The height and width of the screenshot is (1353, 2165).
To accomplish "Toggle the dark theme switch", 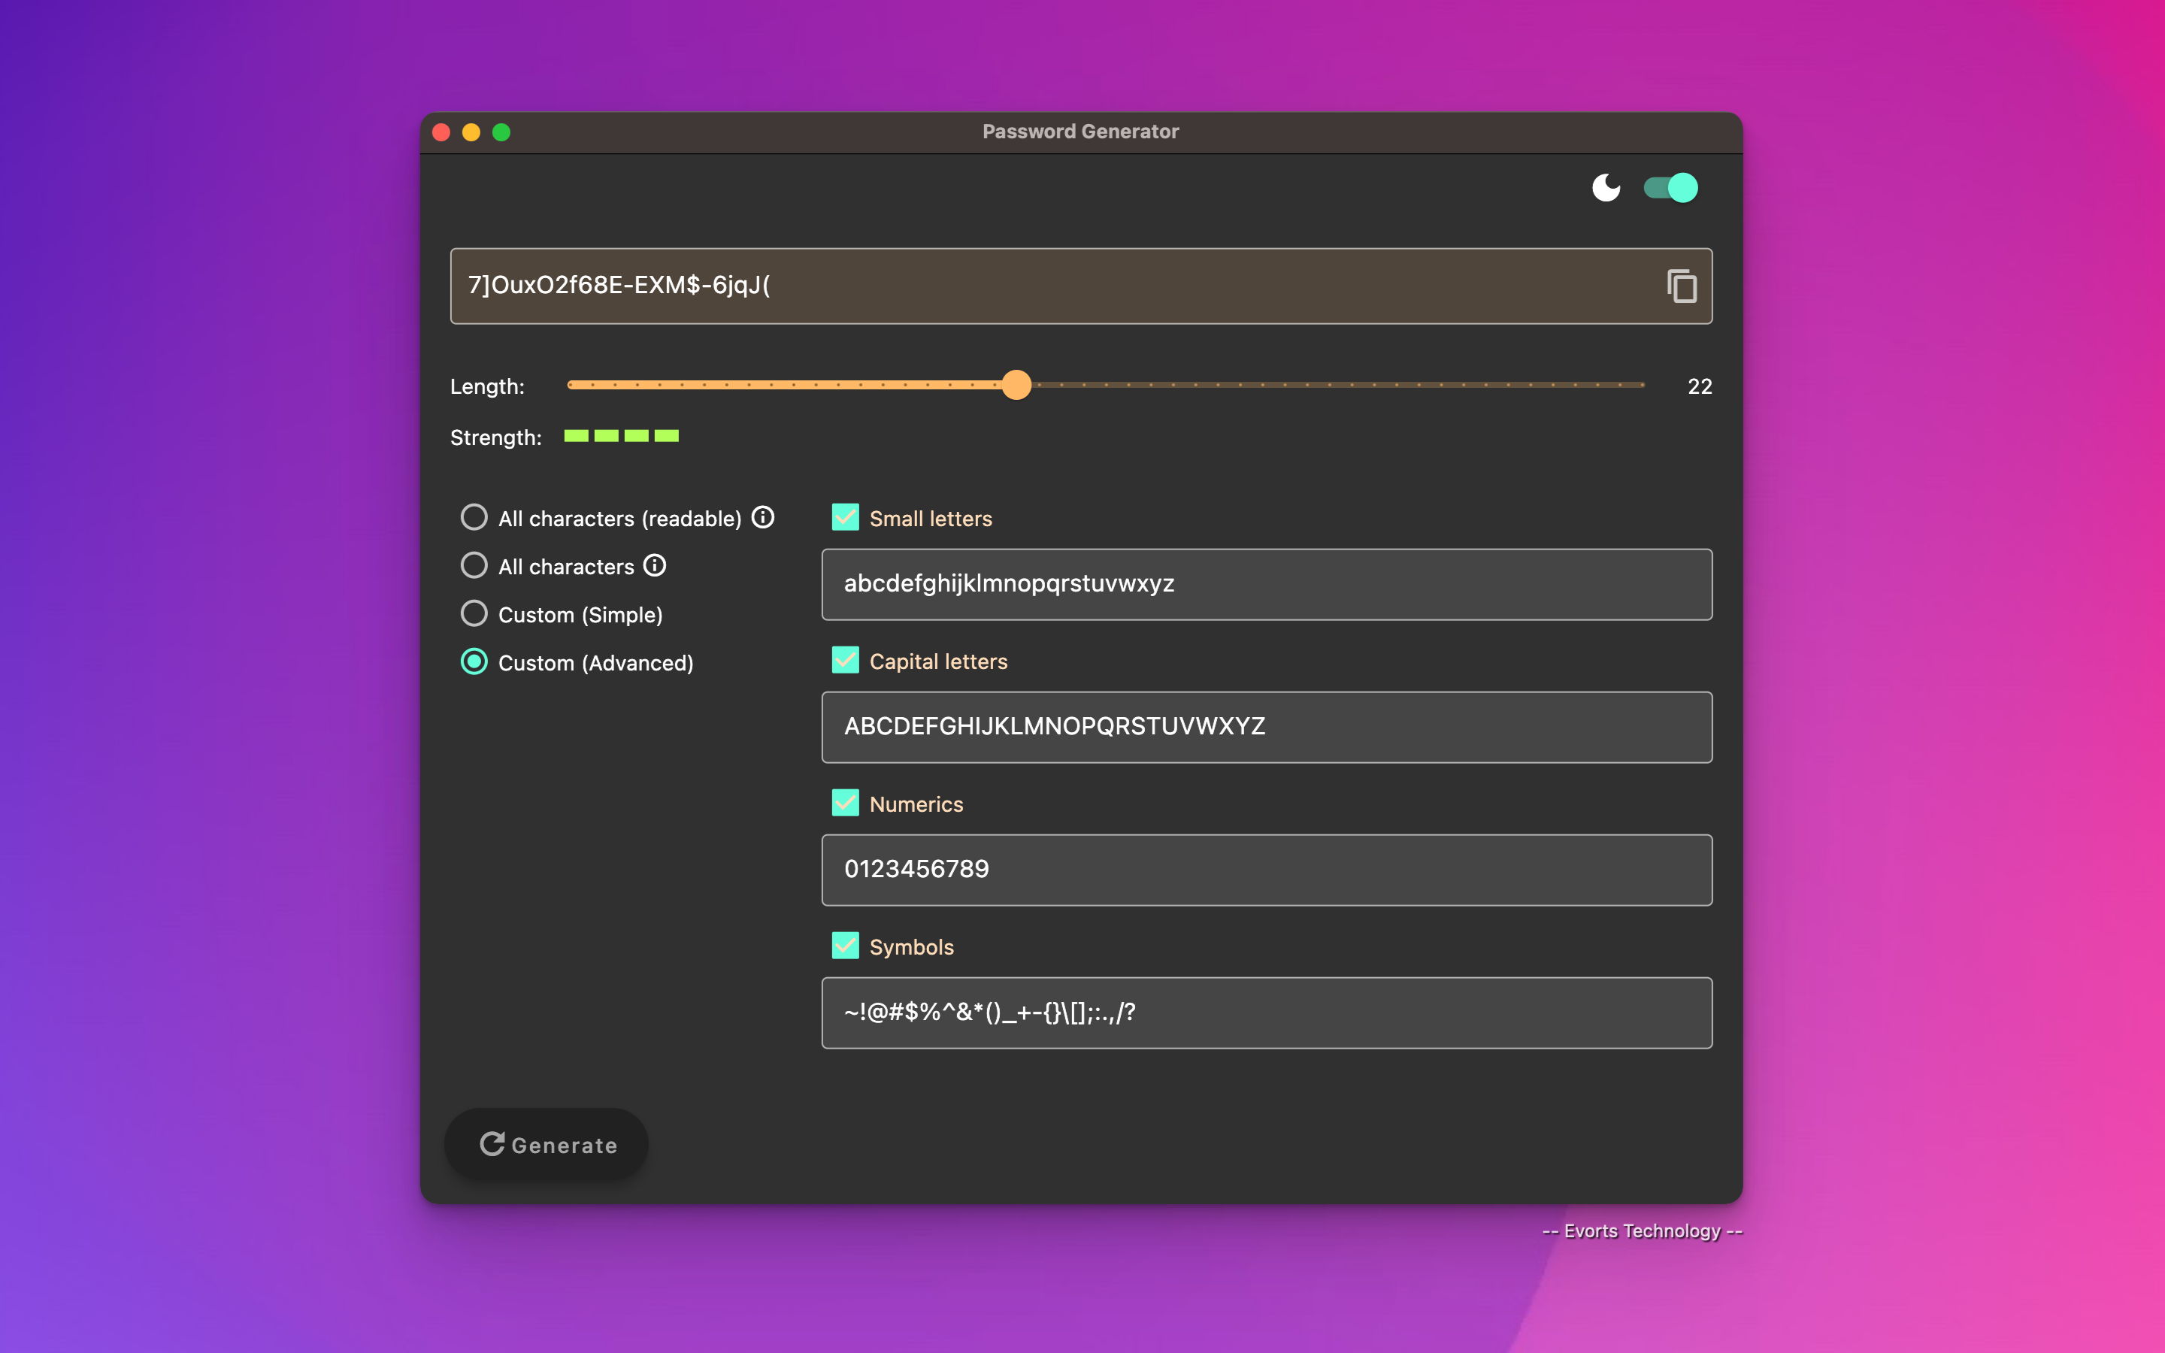I will 1670,188.
